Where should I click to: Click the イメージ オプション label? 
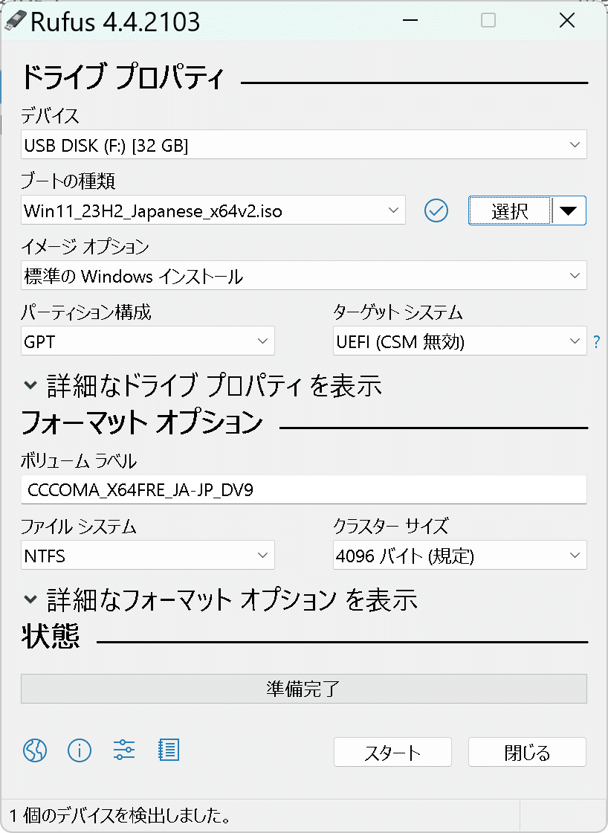point(85,246)
